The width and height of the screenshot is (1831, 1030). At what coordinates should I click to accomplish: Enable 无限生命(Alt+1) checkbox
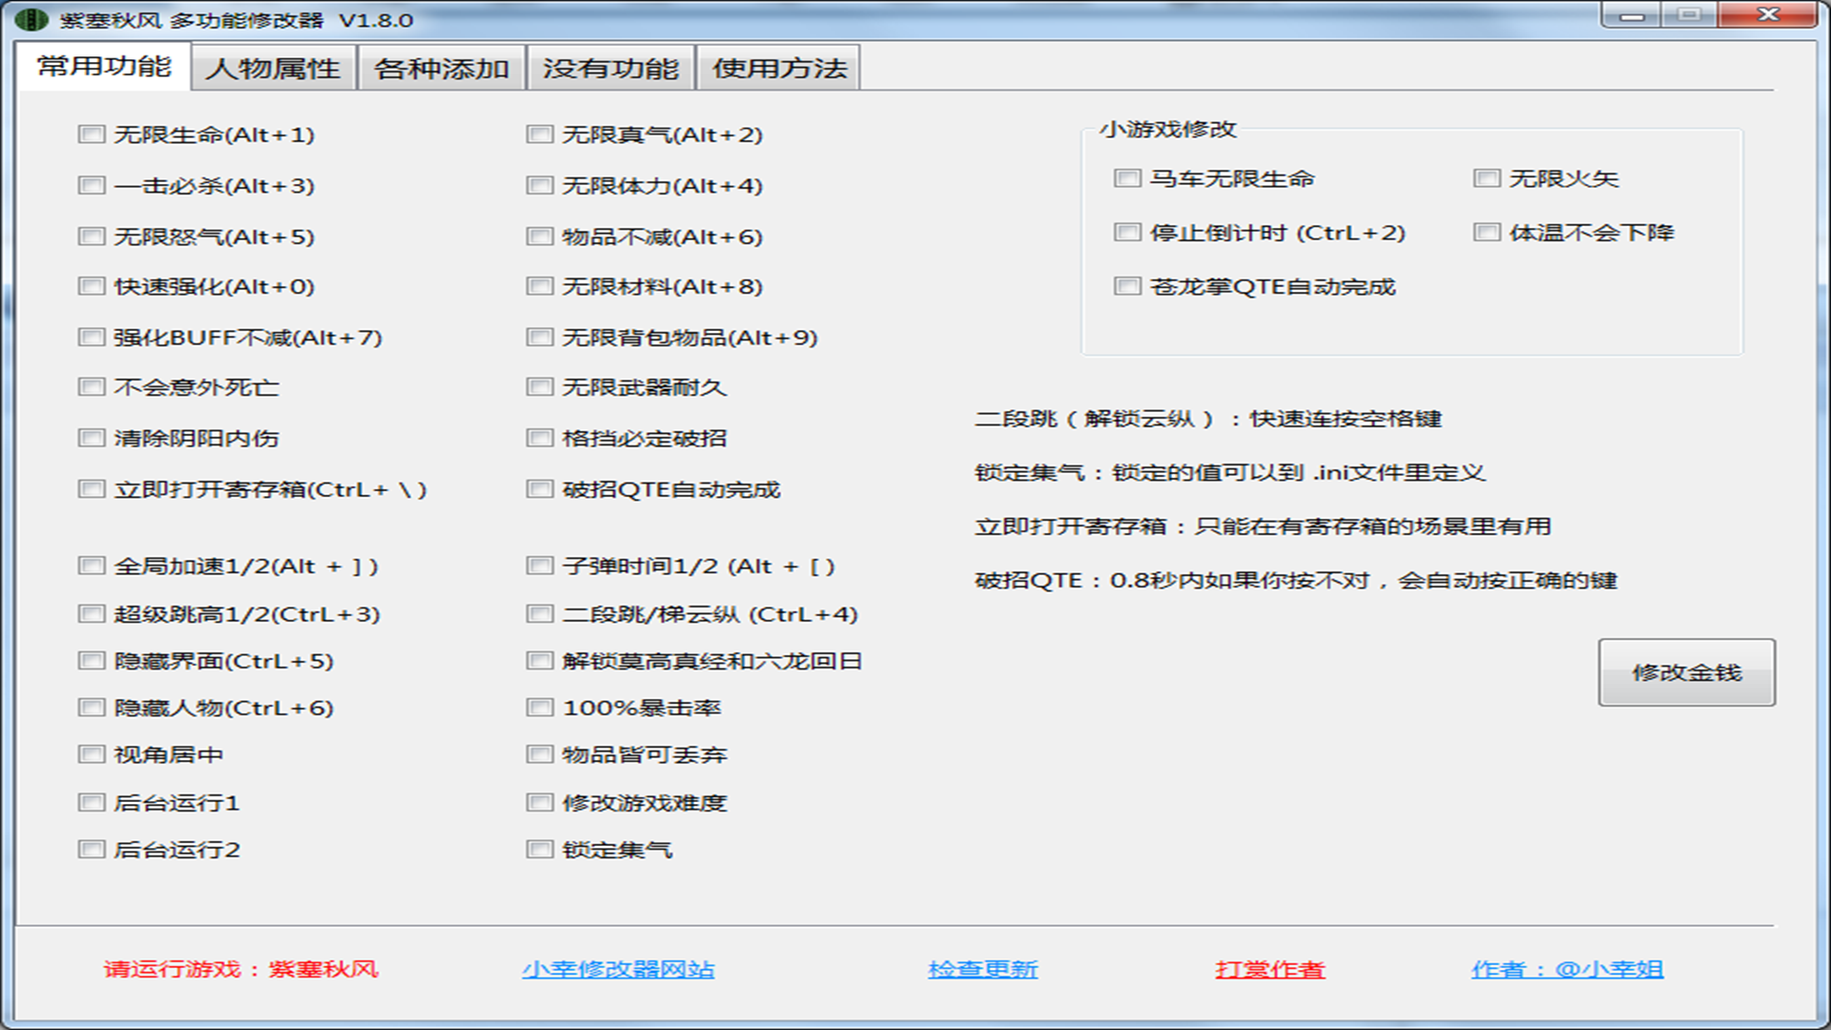coord(92,134)
